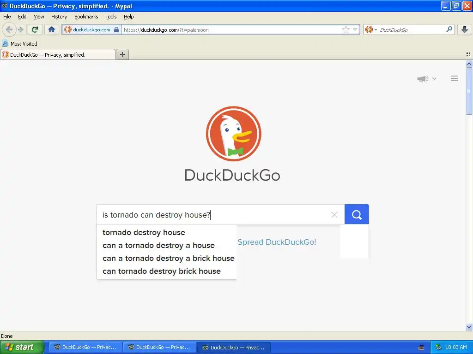Open the View menu
The image size is (473, 354).
[x=39, y=17]
